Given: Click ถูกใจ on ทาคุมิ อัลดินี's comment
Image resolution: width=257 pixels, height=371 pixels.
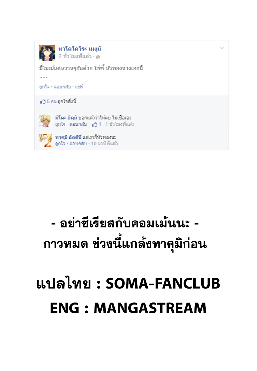Looking at the screenshot, I should (x=60, y=144).
